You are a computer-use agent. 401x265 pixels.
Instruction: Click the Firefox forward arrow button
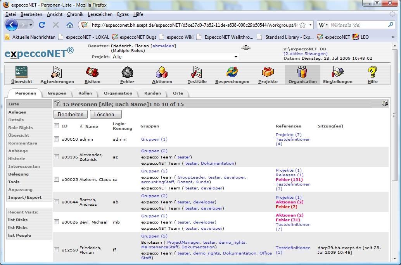point(23,25)
